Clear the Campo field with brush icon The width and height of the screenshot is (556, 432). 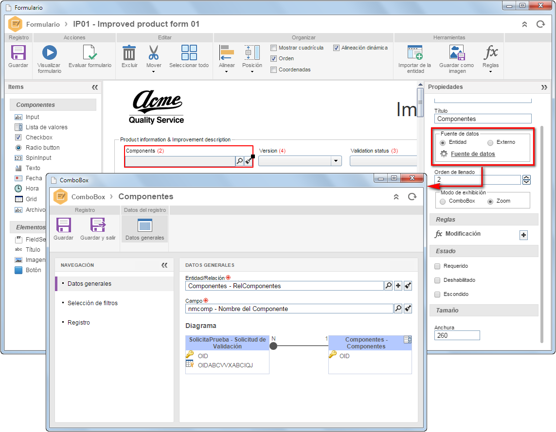[x=408, y=309]
